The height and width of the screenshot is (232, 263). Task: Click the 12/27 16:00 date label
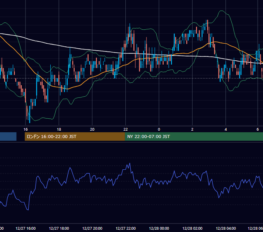[x=26, y=229]
